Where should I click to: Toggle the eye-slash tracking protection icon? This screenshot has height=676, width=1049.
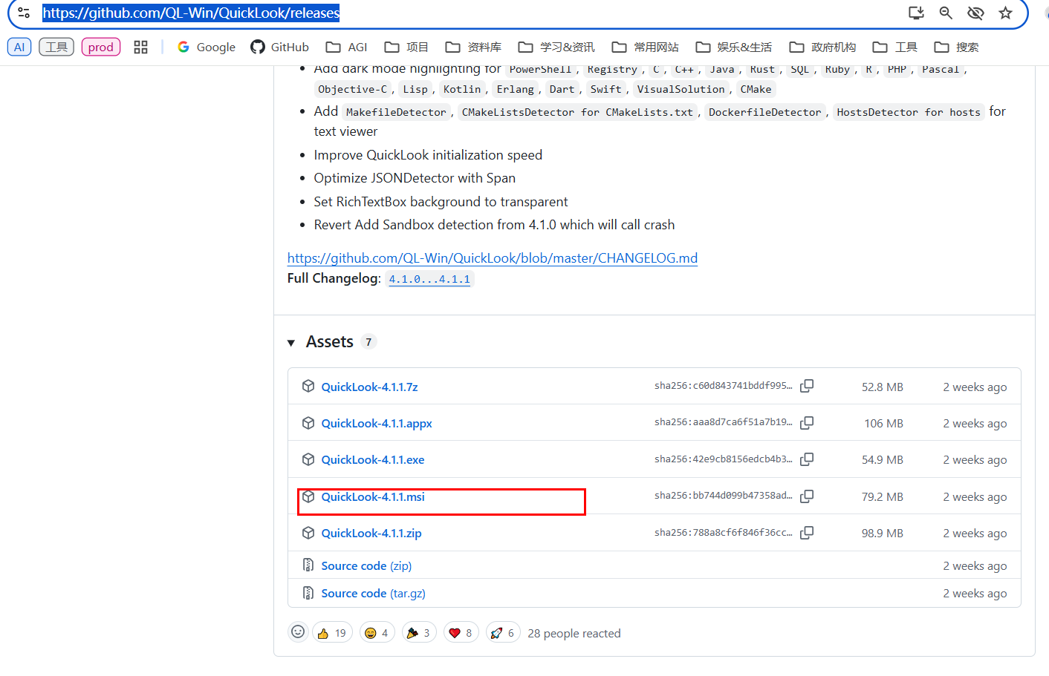[x=975, y=13]
